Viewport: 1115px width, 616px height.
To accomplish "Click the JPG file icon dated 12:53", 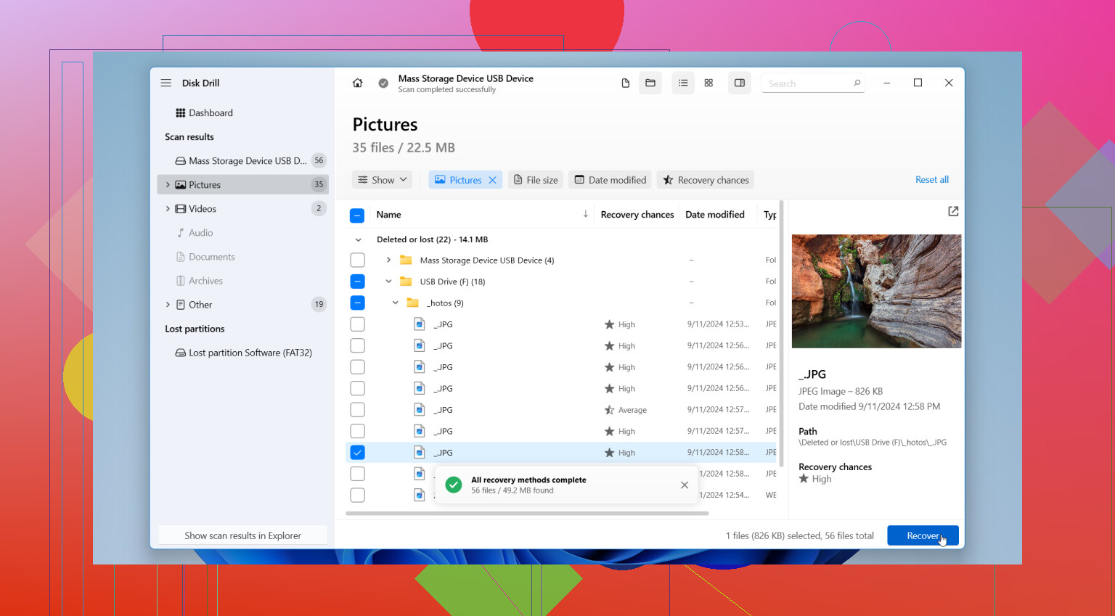I will [x=419, y=324].
